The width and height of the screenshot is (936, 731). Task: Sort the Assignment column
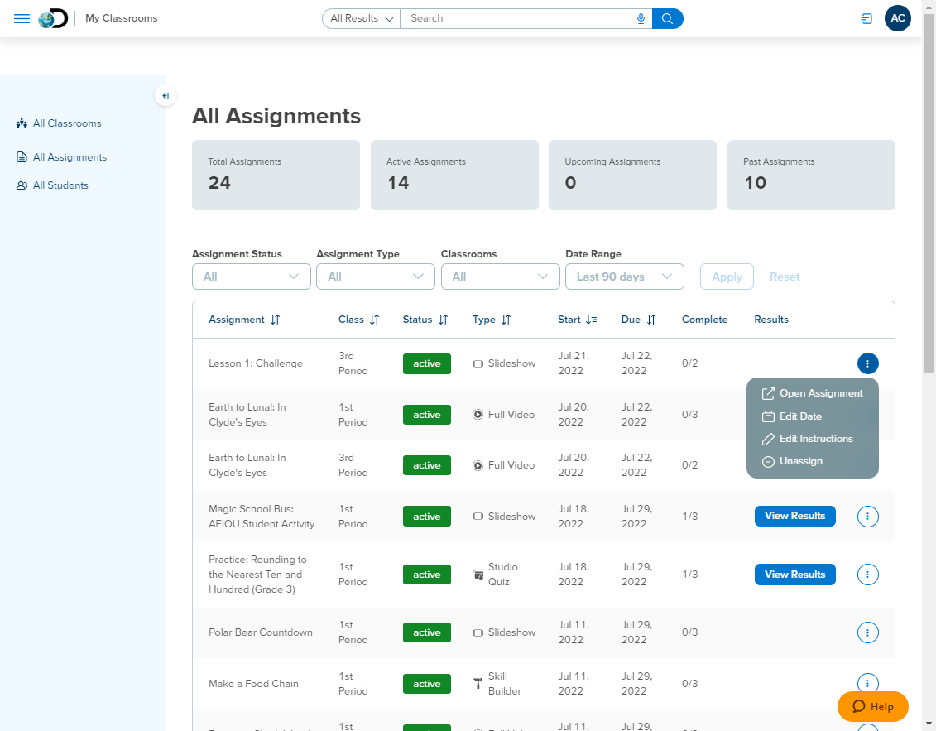click(276, 319)
